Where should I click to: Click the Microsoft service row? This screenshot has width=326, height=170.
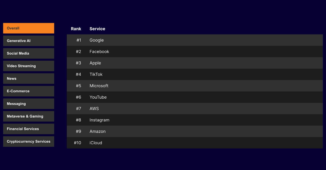[99, 86]
